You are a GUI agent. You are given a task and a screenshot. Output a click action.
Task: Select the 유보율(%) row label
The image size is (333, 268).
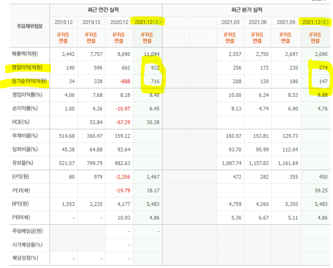[23, 163]
